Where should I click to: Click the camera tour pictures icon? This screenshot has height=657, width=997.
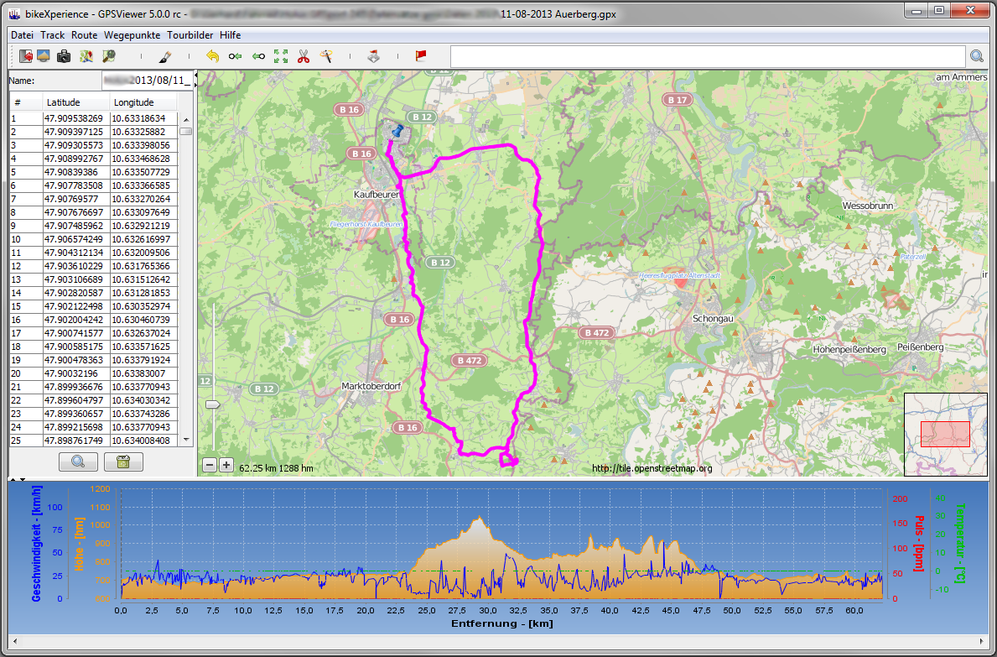(64, 56)
